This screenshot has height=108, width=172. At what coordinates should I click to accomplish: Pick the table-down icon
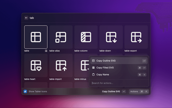pos(111,37)
